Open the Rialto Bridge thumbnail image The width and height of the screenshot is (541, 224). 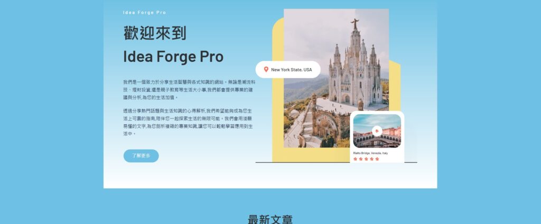click(377, 131)
